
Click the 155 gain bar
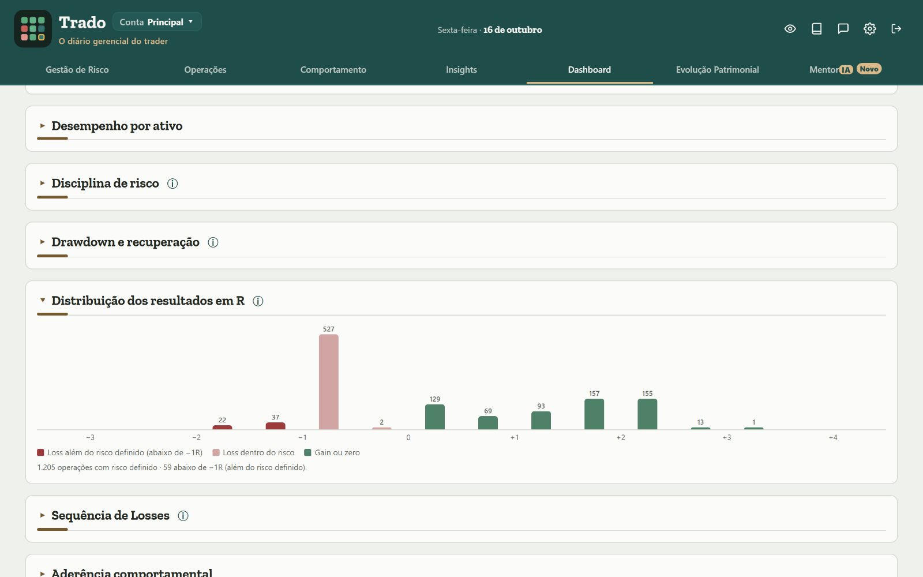(x=647, y=414)
